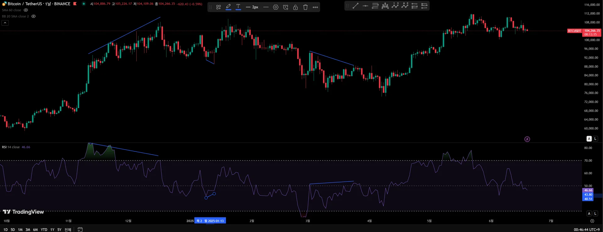Select the 6M time range
The height and width of the screenshot is (232, 603).
tap(35, 230)
